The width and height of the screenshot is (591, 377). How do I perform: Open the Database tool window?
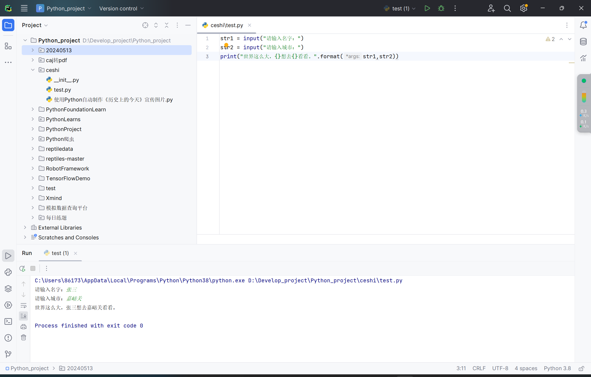coord(583,42)
